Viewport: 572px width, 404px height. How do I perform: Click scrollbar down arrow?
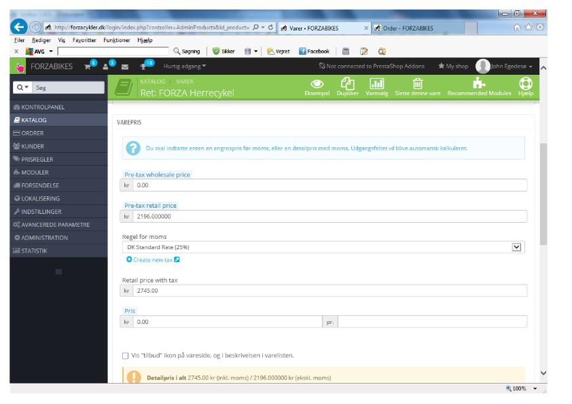click(543, 373)
